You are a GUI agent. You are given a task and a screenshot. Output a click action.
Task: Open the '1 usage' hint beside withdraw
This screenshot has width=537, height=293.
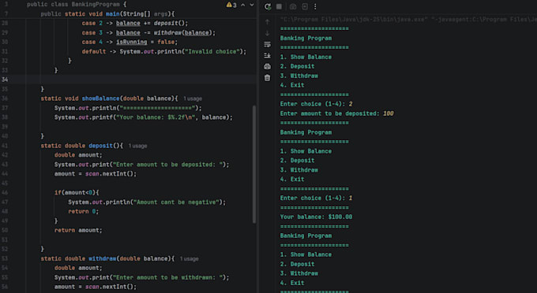coord(190,259)
